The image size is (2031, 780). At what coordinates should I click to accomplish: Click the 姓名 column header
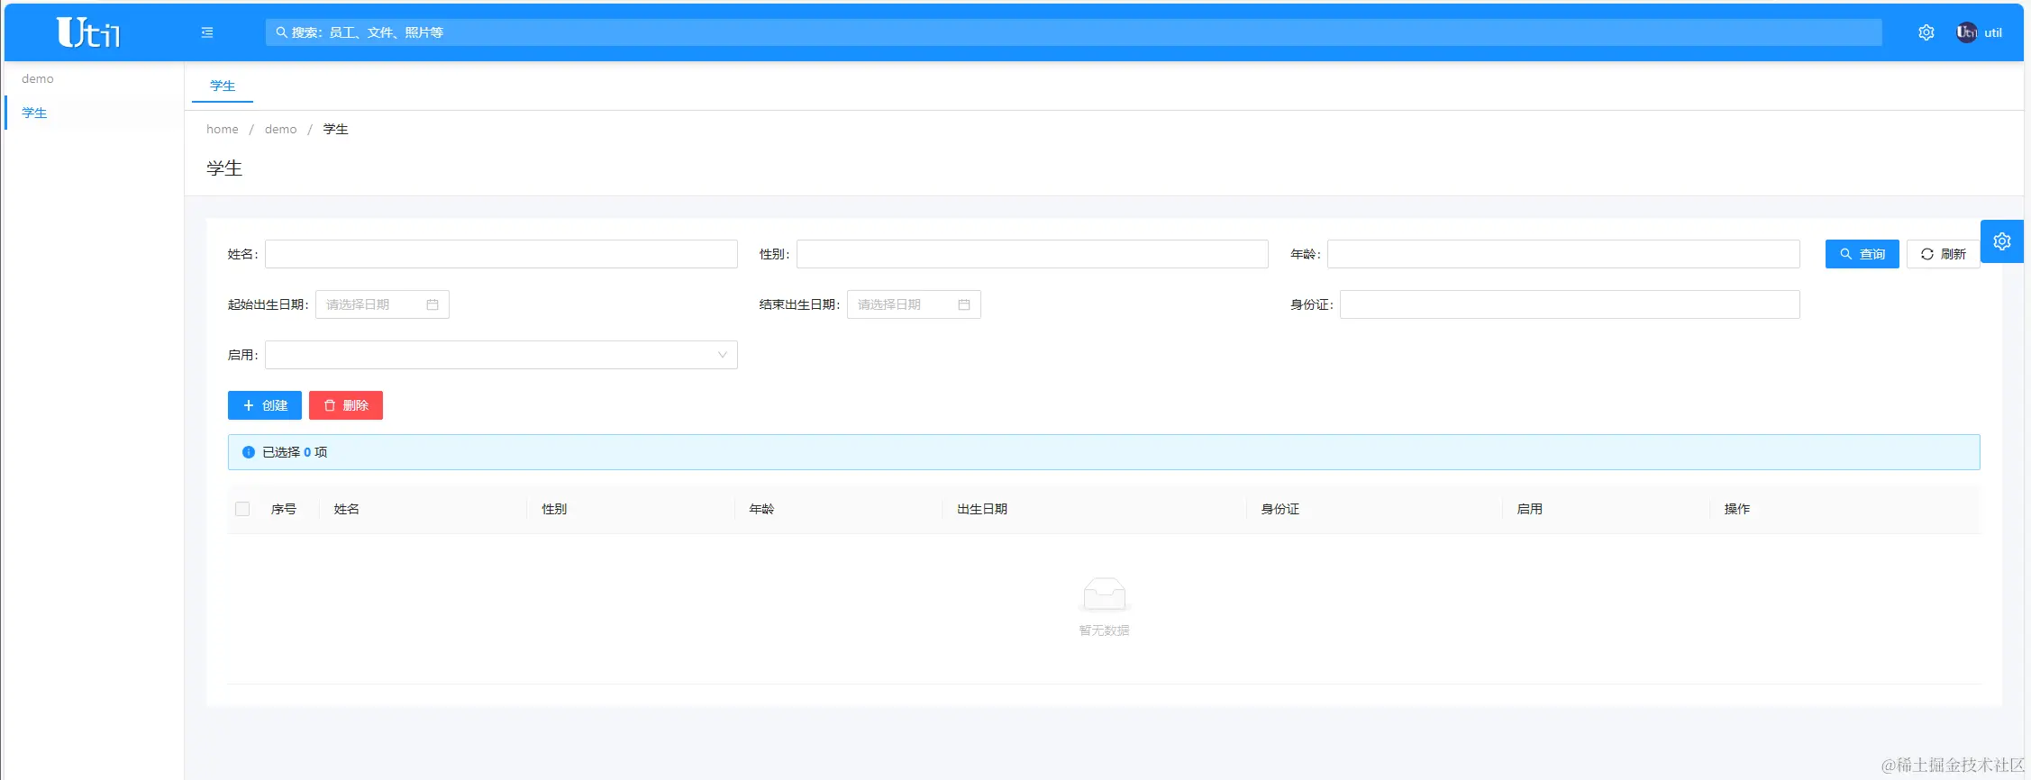click(x=347, y=509)
